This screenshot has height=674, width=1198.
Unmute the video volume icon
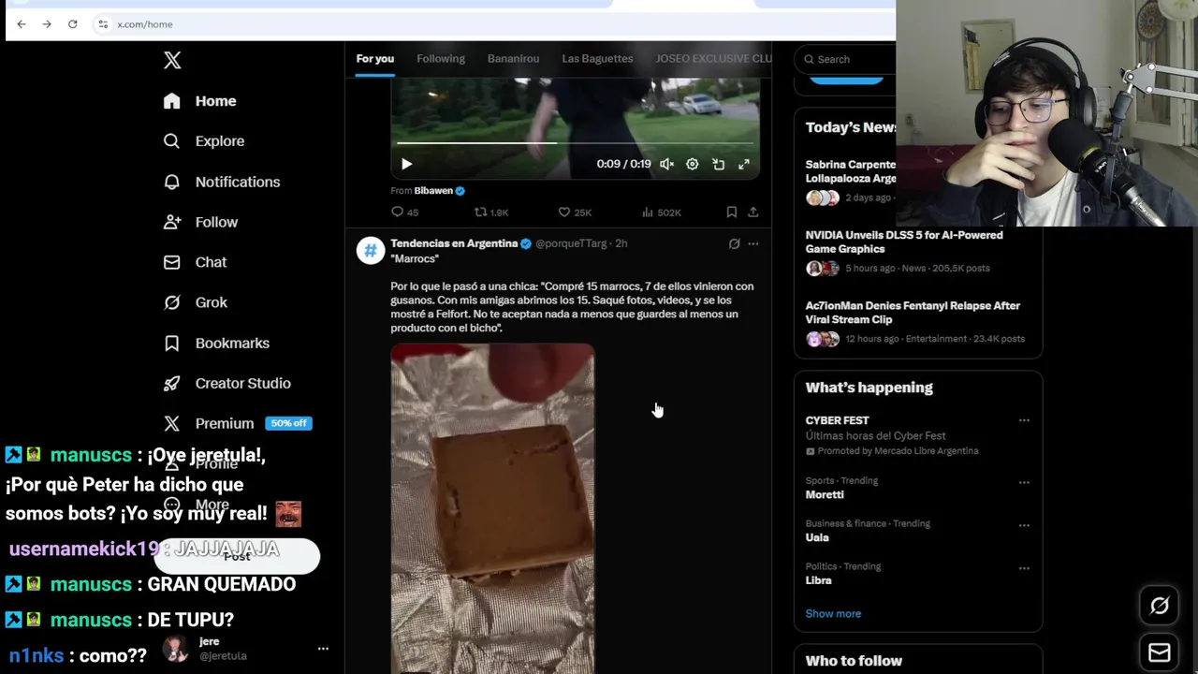click(666, 164)
